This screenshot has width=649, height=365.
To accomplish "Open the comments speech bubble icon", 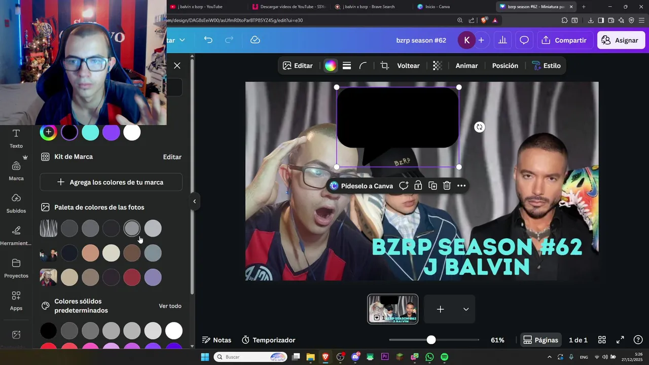I will click(524, 40).
